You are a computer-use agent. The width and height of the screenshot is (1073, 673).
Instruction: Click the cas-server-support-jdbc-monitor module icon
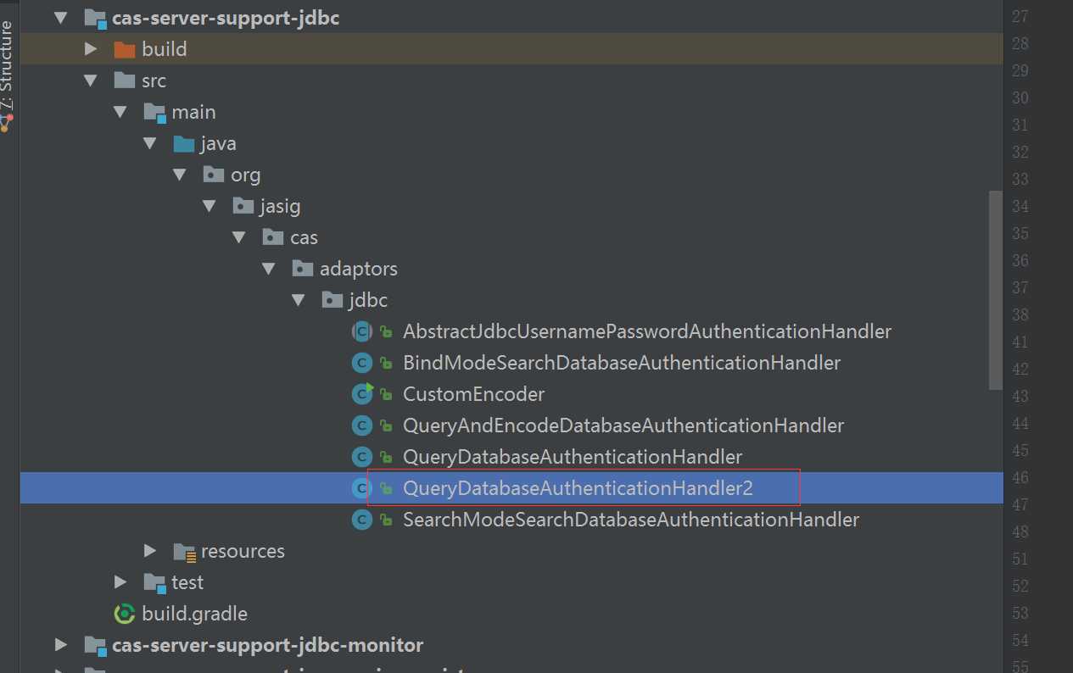[95, 646]
